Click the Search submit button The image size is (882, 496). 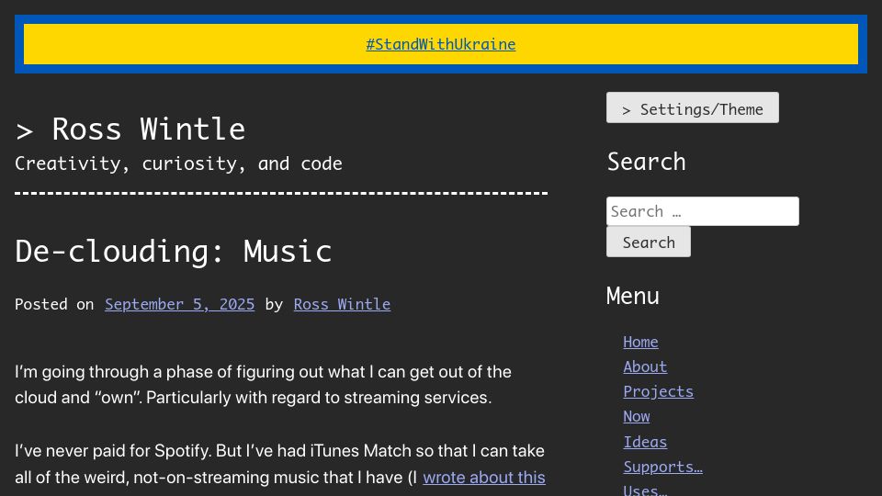point(649,242)
